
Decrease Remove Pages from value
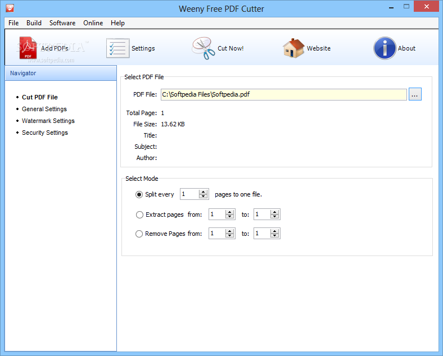point(230,236)
